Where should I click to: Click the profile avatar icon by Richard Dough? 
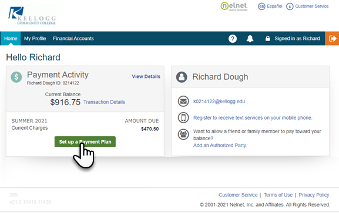182,77
